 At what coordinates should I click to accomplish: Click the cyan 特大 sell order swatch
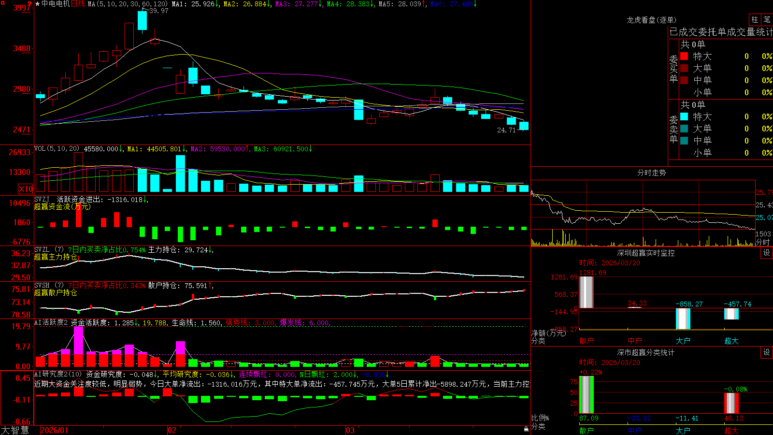point(684,116)
